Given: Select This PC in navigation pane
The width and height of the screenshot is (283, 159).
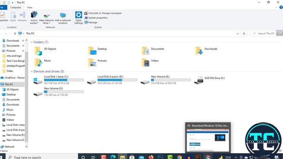Looking at the screenshot, I should (x=9, y=84).
